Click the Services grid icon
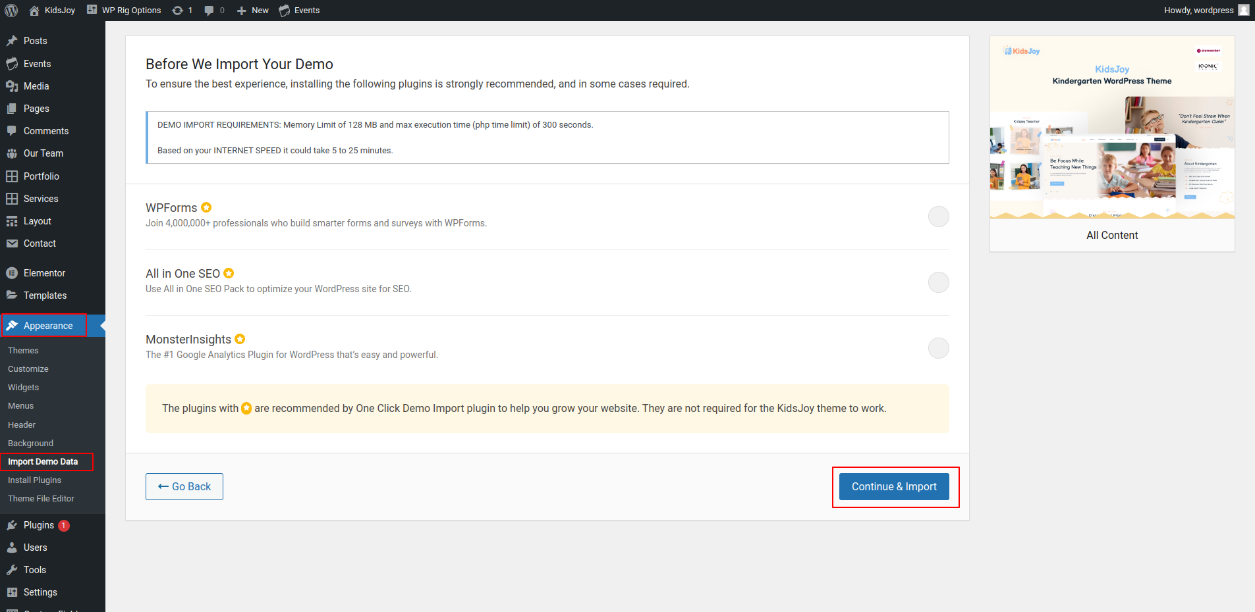 point(12,199)
